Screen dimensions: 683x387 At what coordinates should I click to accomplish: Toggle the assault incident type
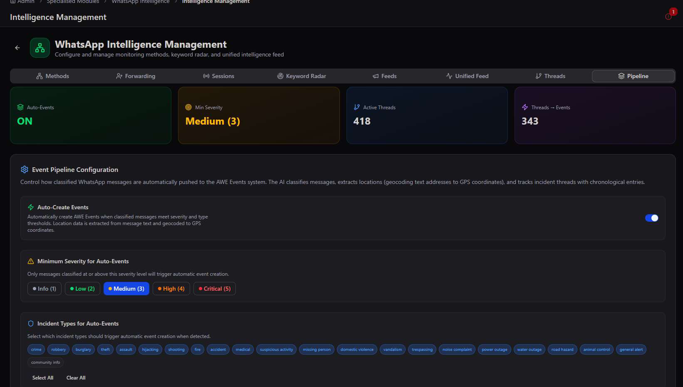pos(126,350)
